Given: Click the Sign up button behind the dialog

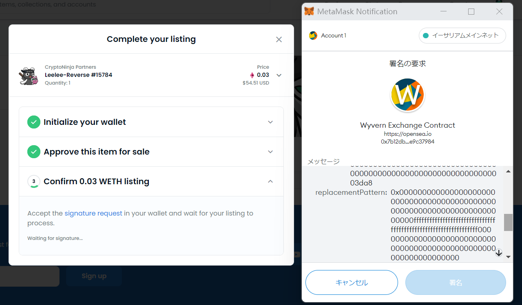Looking at the screenshot, I should [94, 276].
